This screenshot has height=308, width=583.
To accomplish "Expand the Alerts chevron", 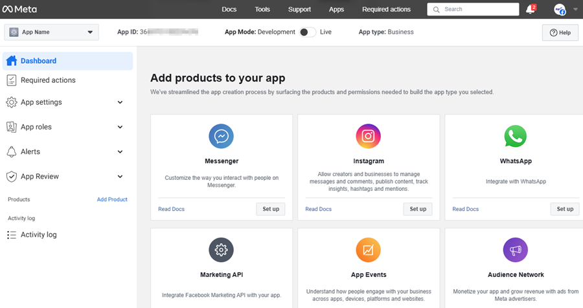I will pos(120,151).
